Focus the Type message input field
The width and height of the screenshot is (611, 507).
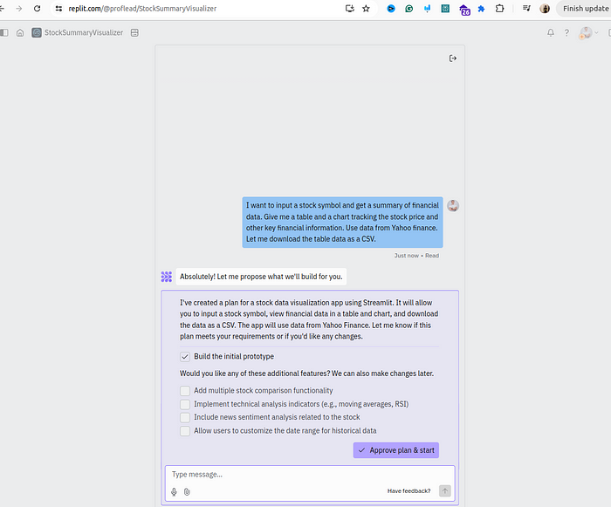click(310, 475)
